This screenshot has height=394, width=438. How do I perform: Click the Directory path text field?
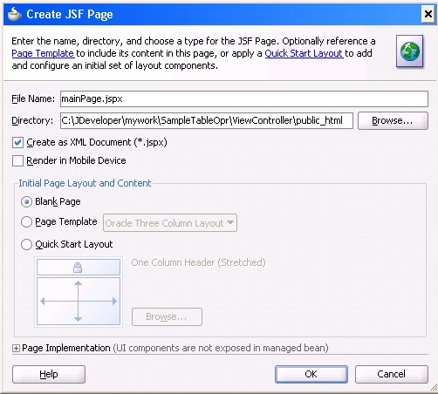pyautogui.click(x=207, y=120)
